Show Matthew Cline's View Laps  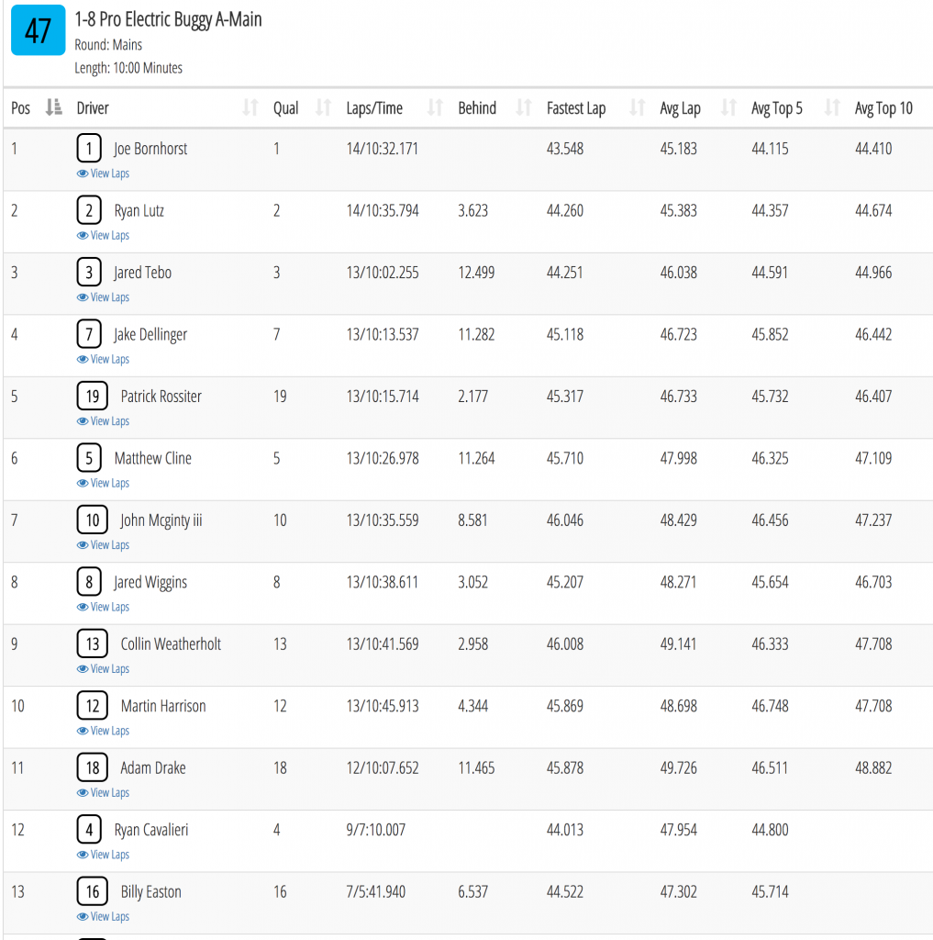coord(103,483)
